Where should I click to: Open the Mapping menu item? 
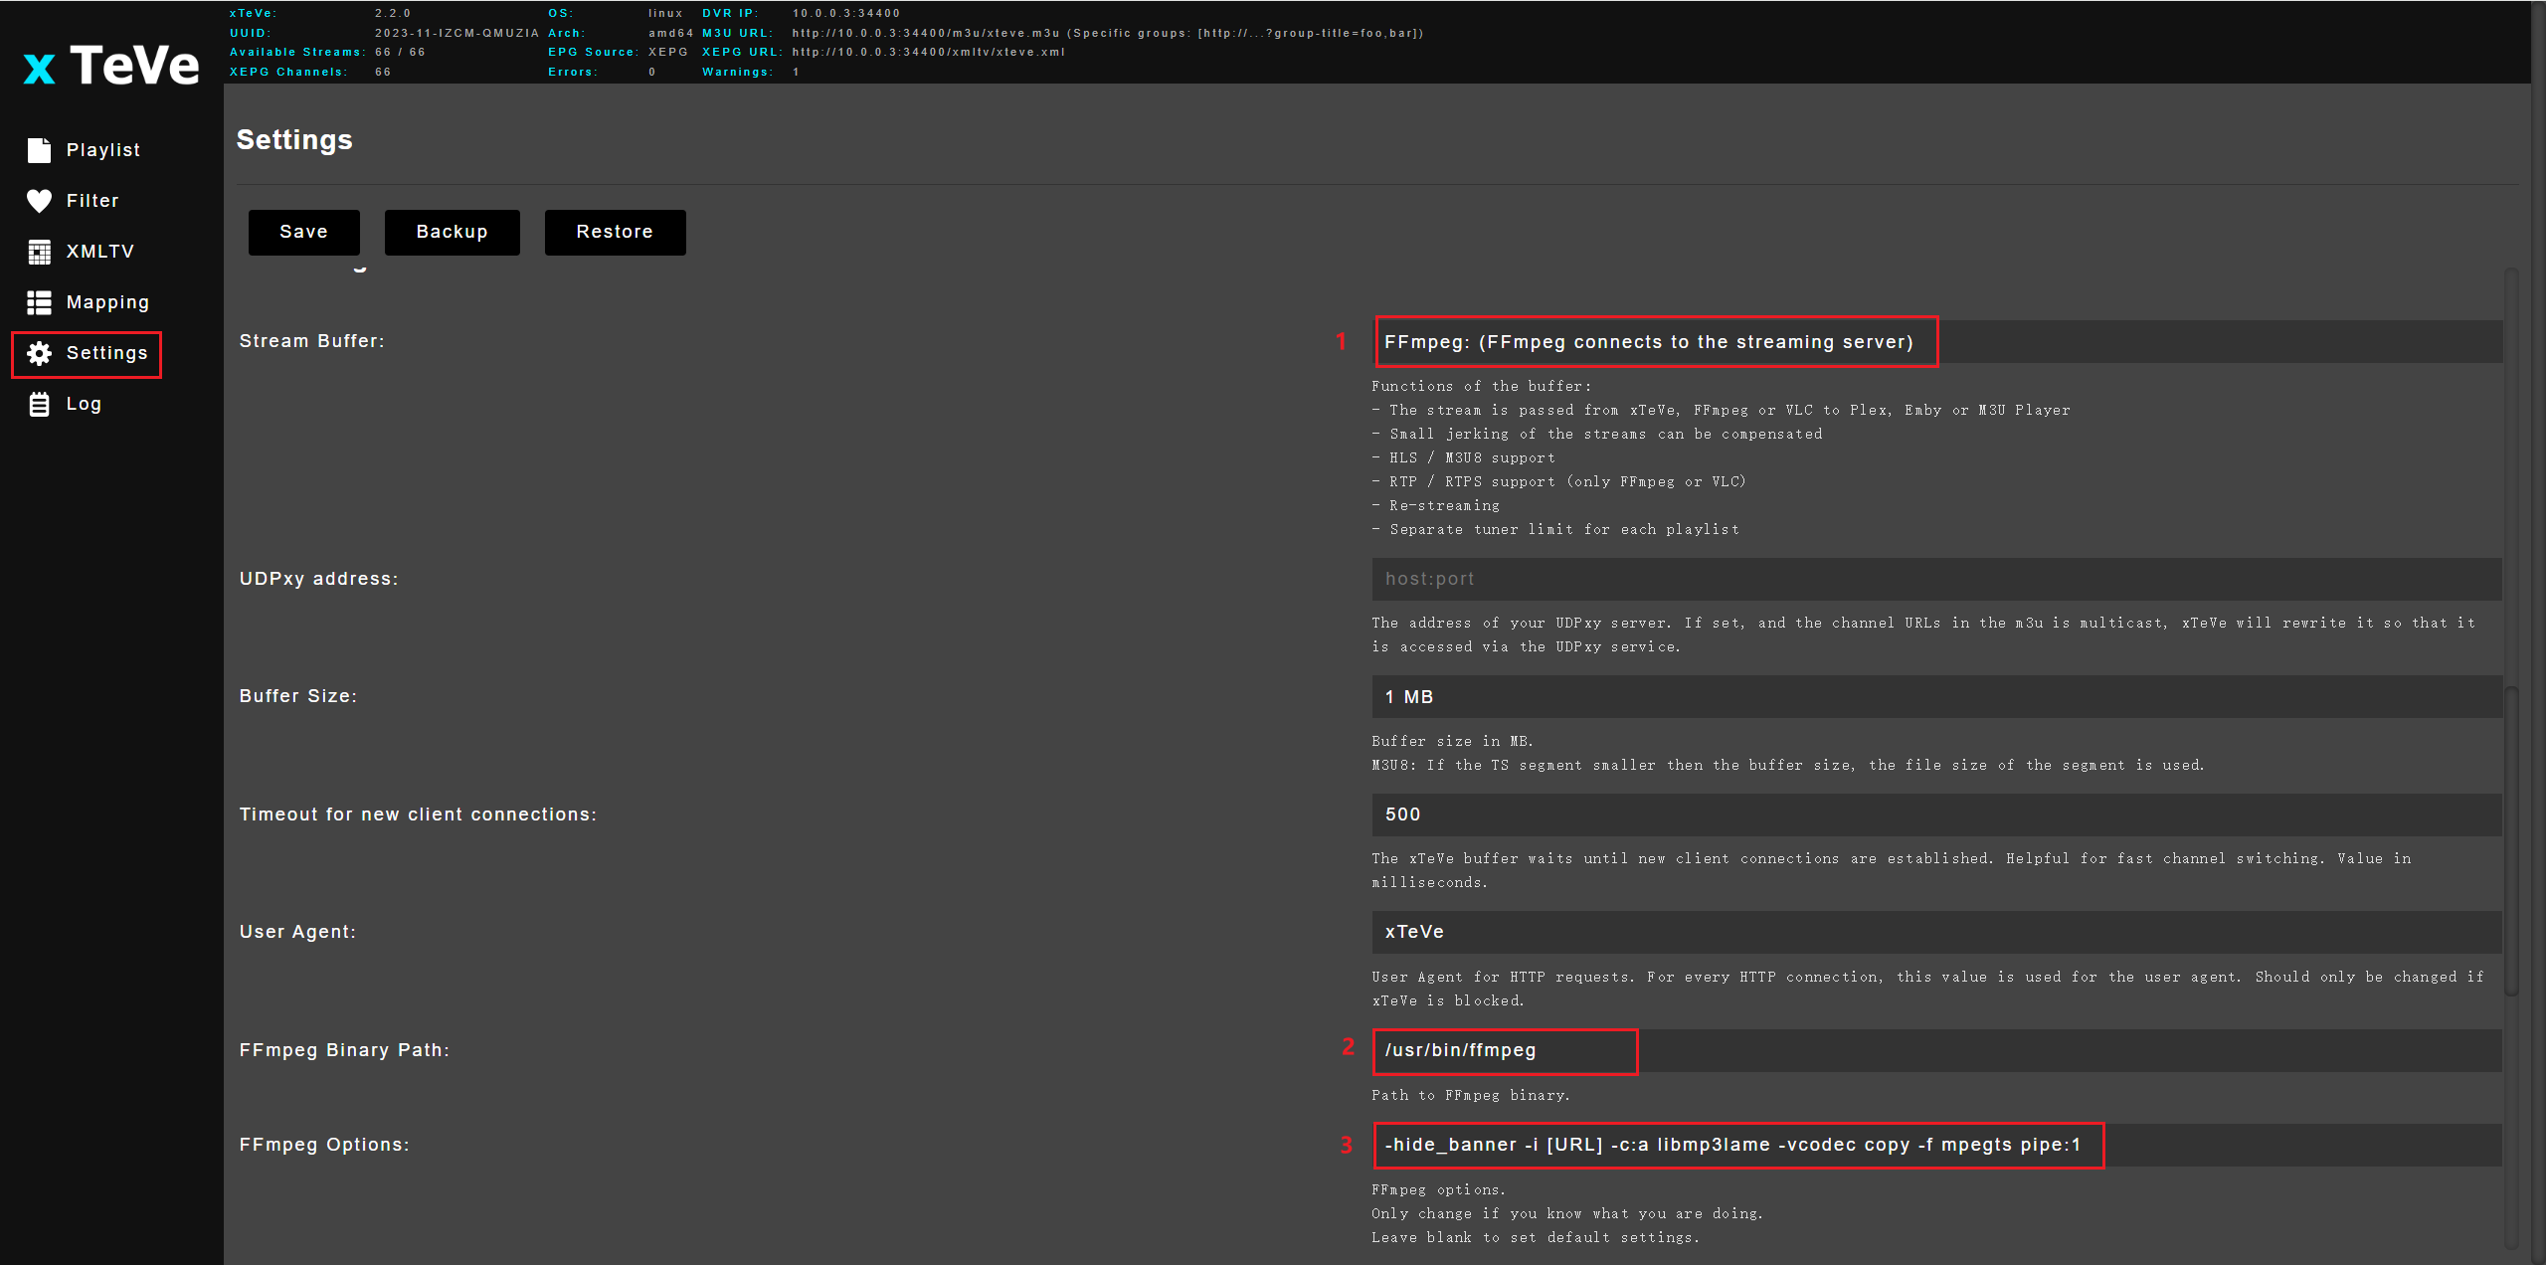coord(107,302)
